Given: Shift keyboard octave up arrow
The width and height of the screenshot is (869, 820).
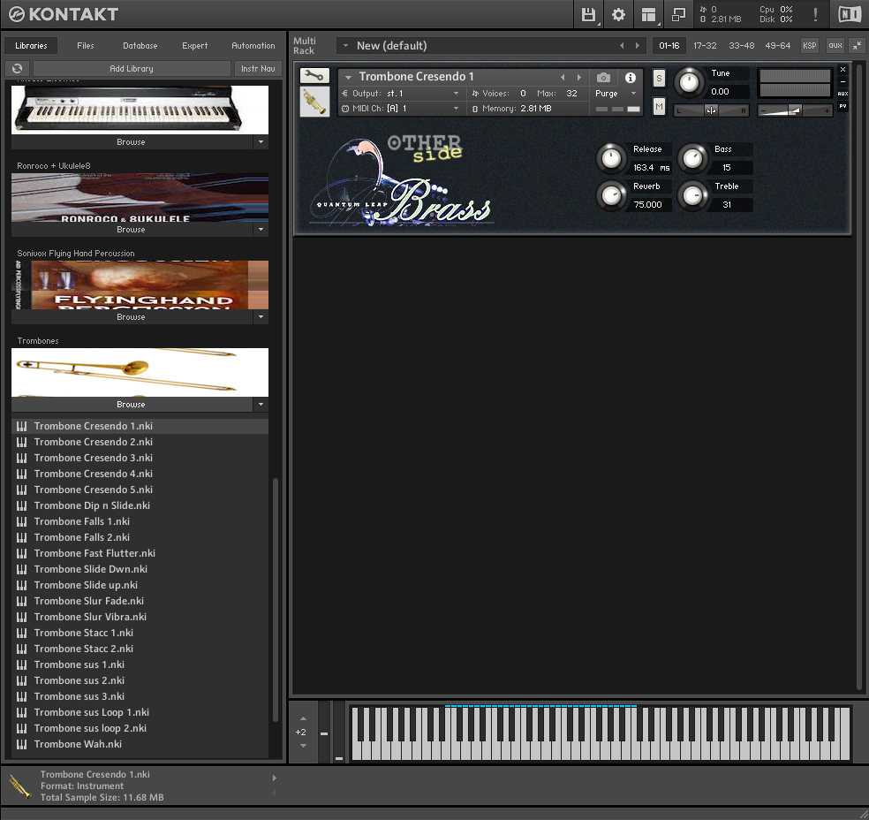Looking at the screenshot, I should [x=303, y=718].
